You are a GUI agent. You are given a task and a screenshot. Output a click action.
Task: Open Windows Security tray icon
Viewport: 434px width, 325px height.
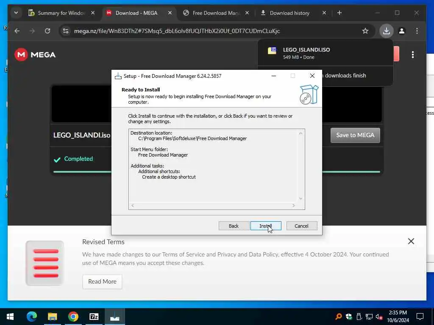click(x=349, y=317)
